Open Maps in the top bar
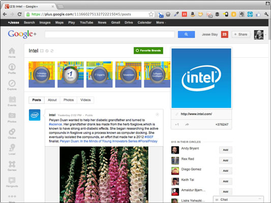The height and width of the screenshot is (203, 271). click(x=59, y=22)
